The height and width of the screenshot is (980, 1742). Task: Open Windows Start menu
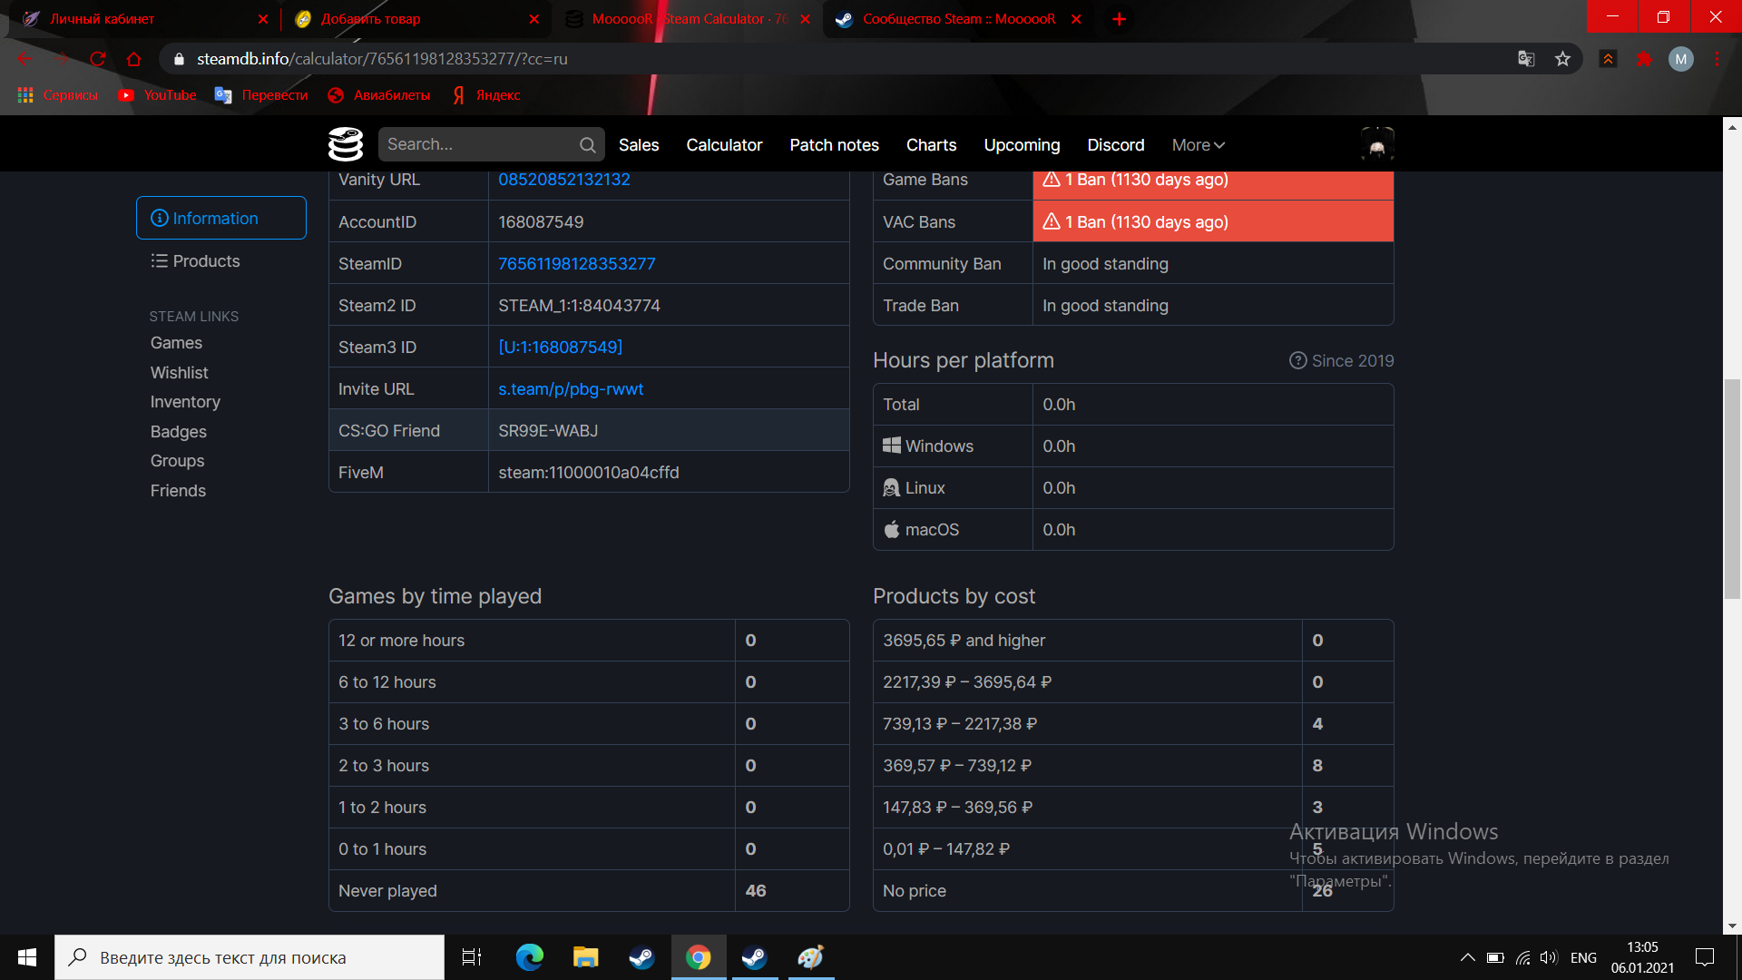click(x=27, y=957)
